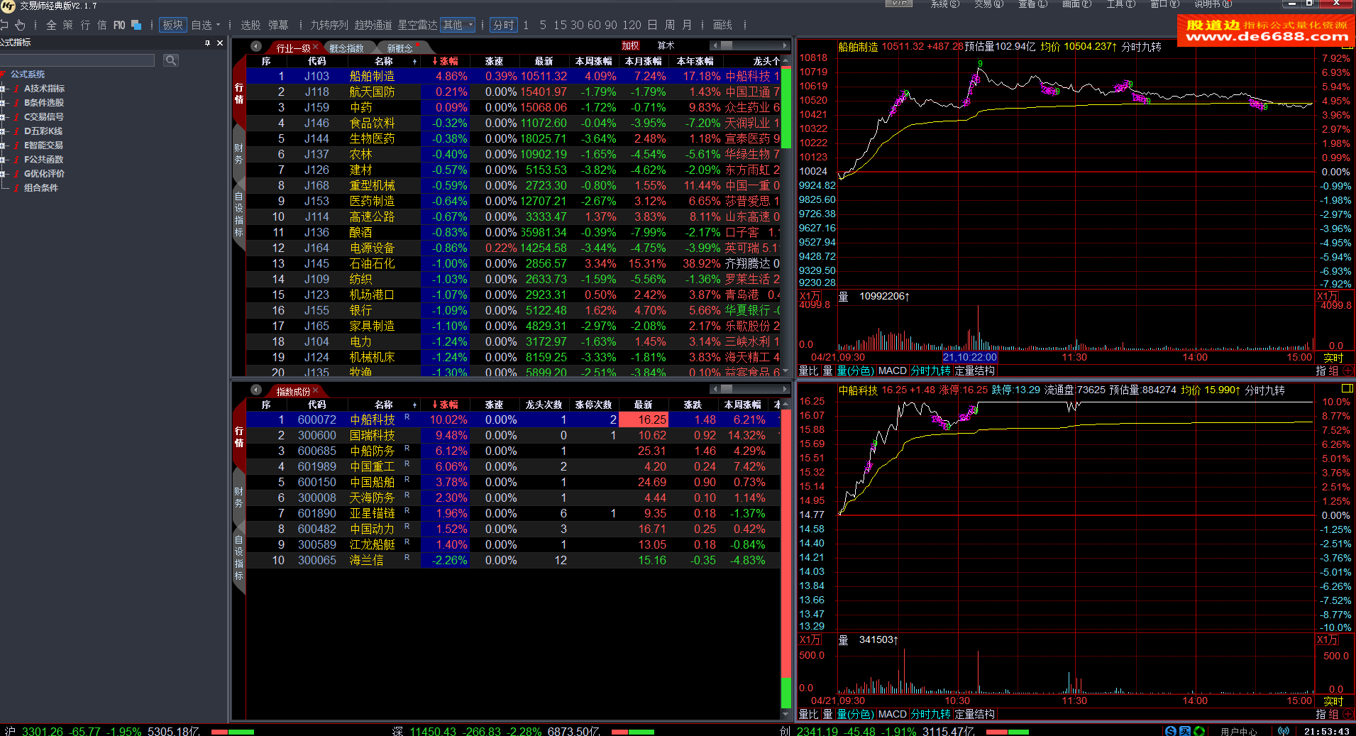The width and height of the screenshot is (1356, 736).
Task: Click the 用户中心 status bar link
Action: click(x=1239, y=731)
